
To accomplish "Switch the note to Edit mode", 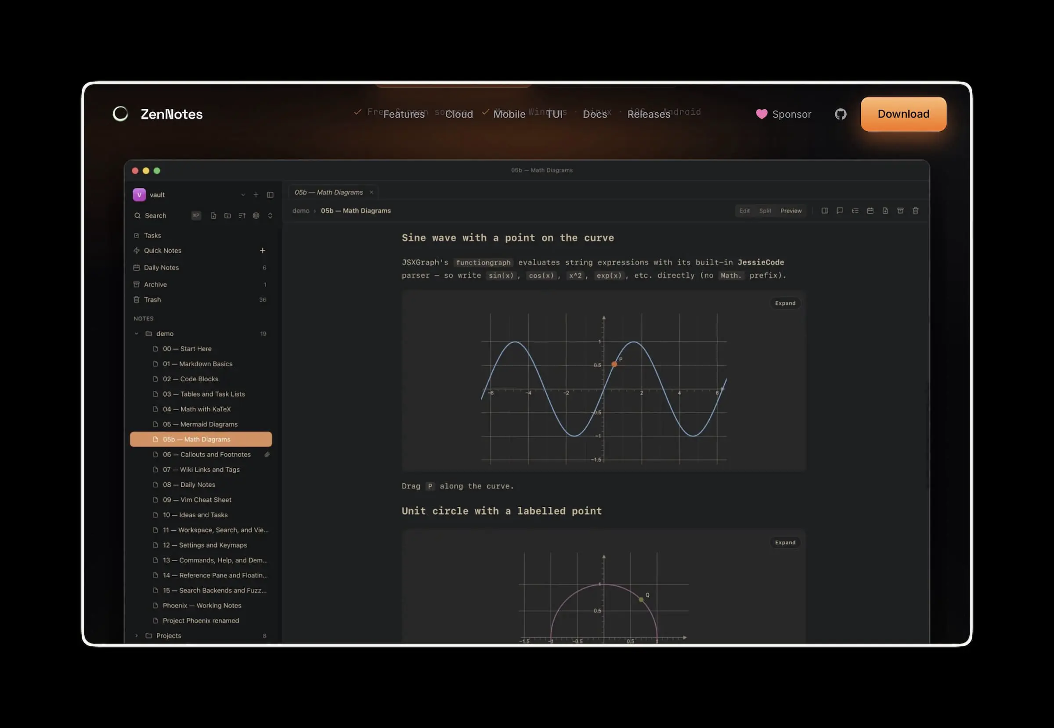I will click(744, 211).
